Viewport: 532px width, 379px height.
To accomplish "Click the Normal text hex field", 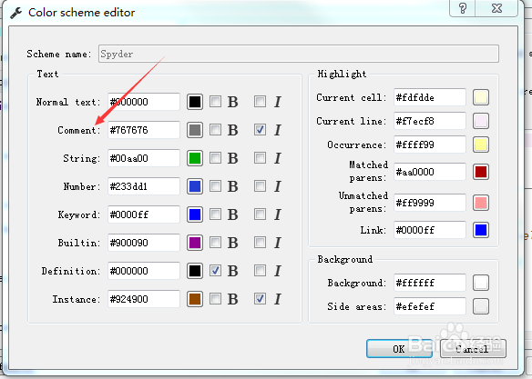I will (144, 102).
